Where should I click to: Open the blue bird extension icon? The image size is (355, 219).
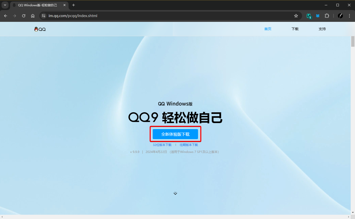tap(318, 16)
